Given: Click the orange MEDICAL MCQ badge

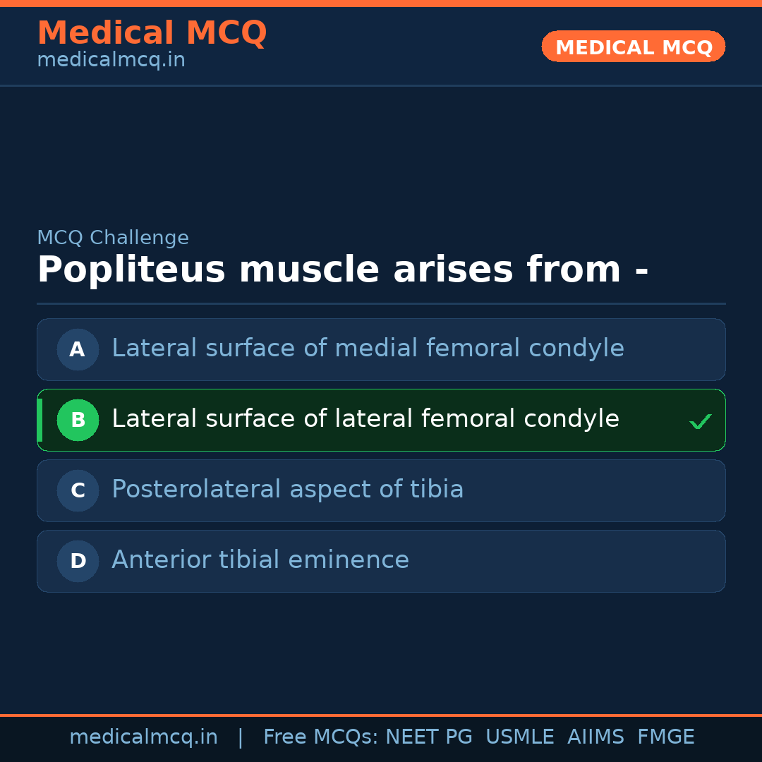Looking at the screenshot, I should pos(633,47).
